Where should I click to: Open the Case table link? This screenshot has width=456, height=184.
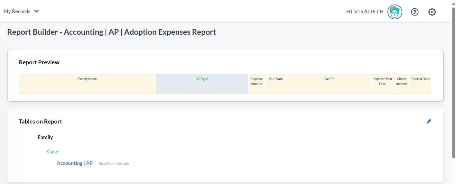click(53, 152)
